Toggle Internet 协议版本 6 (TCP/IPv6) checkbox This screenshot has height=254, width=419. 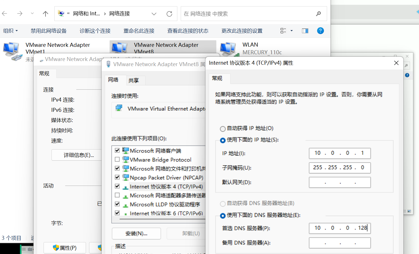(117, 213)
